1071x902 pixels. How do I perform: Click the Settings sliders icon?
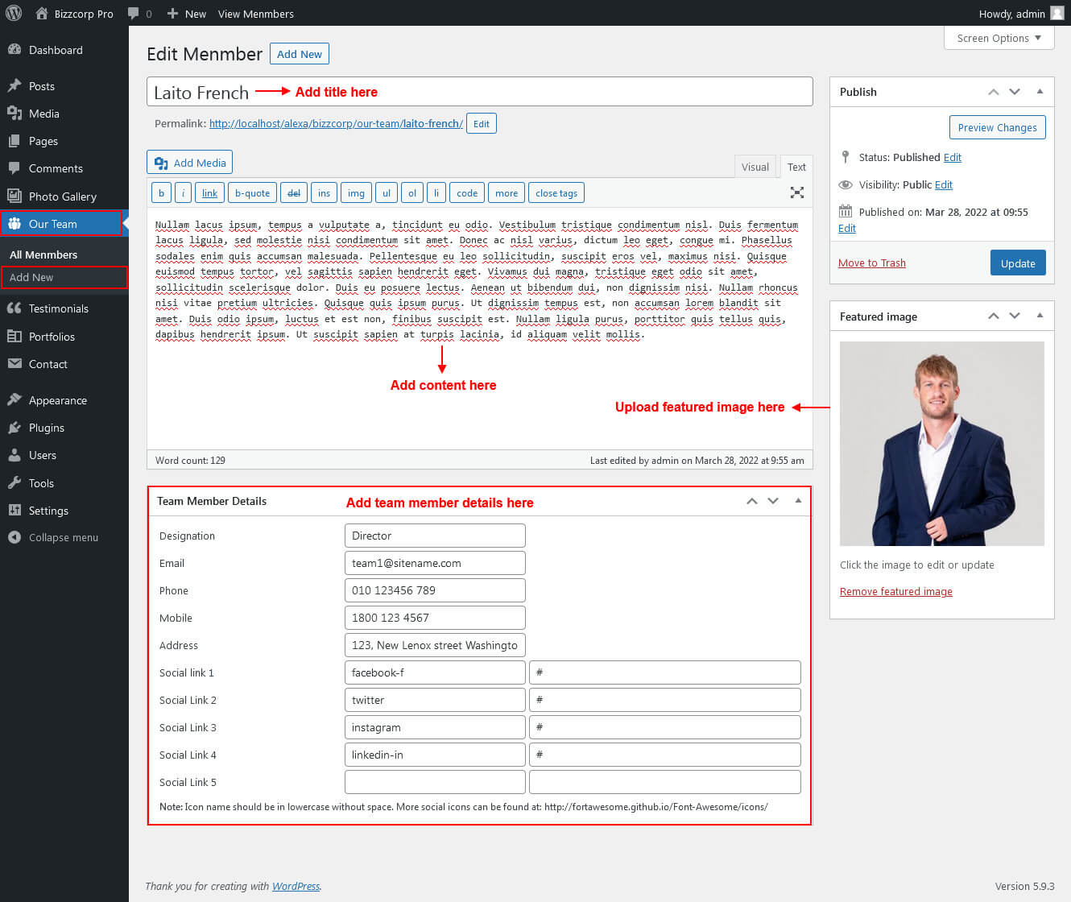click(14, 511)
